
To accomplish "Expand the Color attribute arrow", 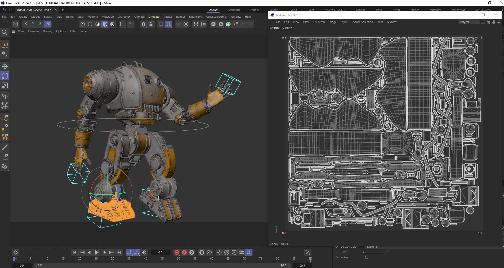I will [364, 252].
